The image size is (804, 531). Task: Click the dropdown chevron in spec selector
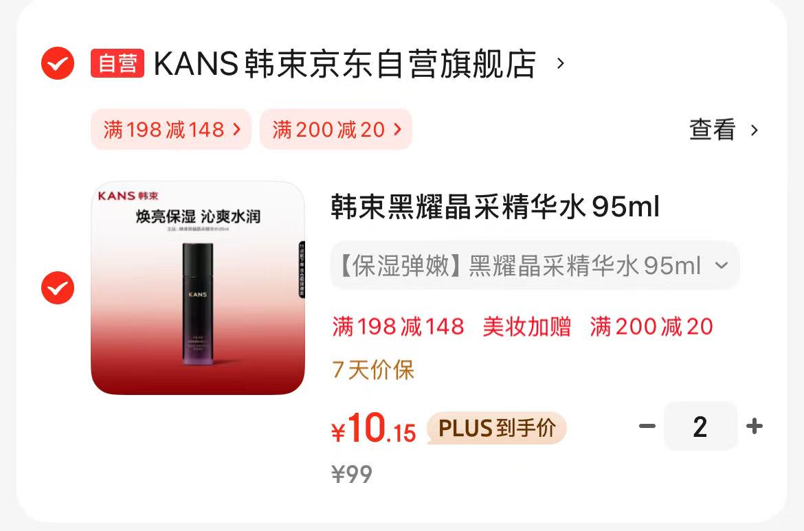tap(722, 265)
